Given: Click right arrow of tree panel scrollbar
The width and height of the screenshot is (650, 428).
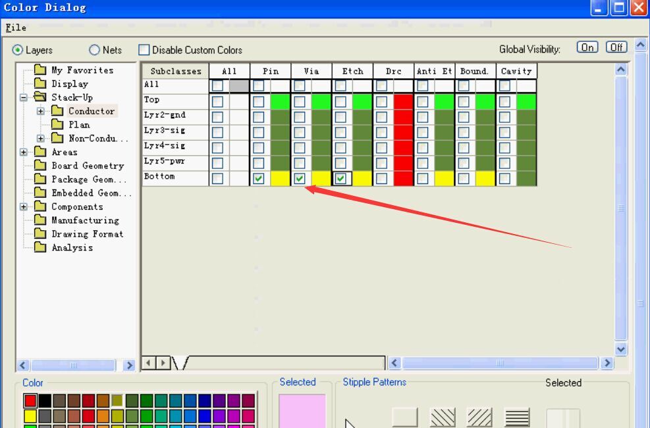Looking at the screenshot, I should [129, 365].
